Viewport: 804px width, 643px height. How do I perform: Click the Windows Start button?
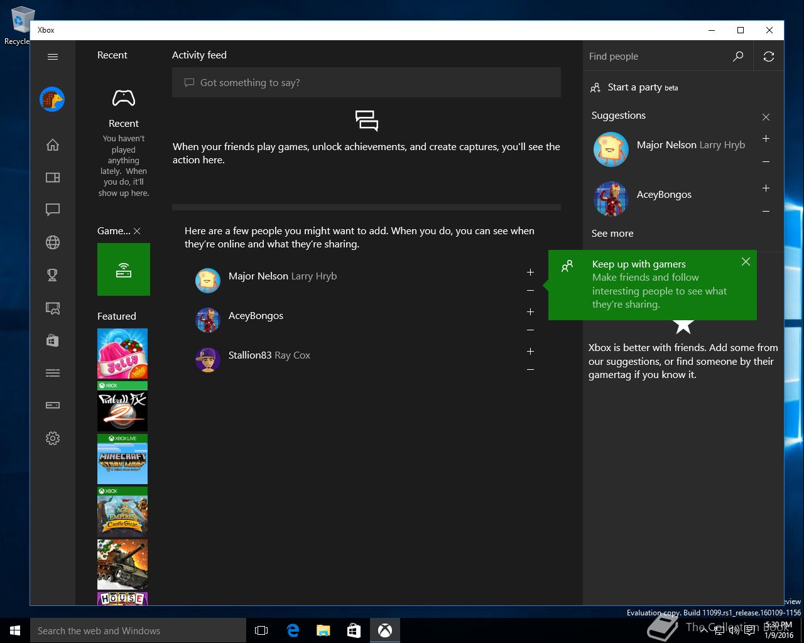point(15,630)
